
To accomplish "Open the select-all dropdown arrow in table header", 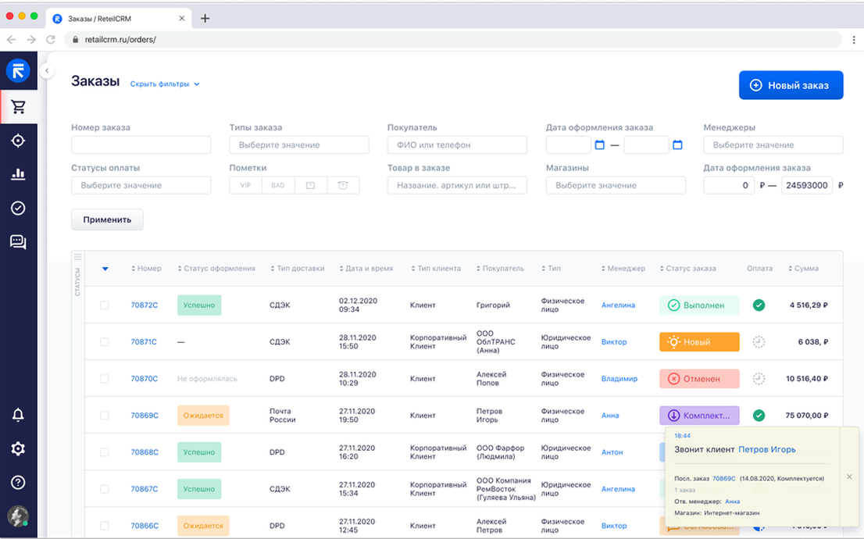I will (x=105, y=269).
